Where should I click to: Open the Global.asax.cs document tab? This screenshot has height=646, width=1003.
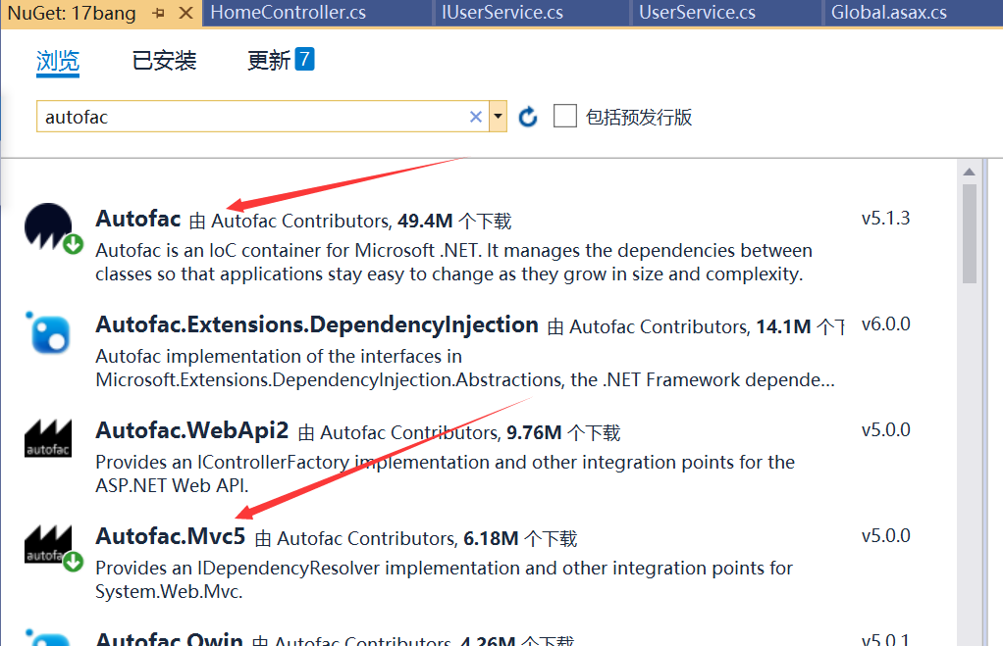coord(889,13)
